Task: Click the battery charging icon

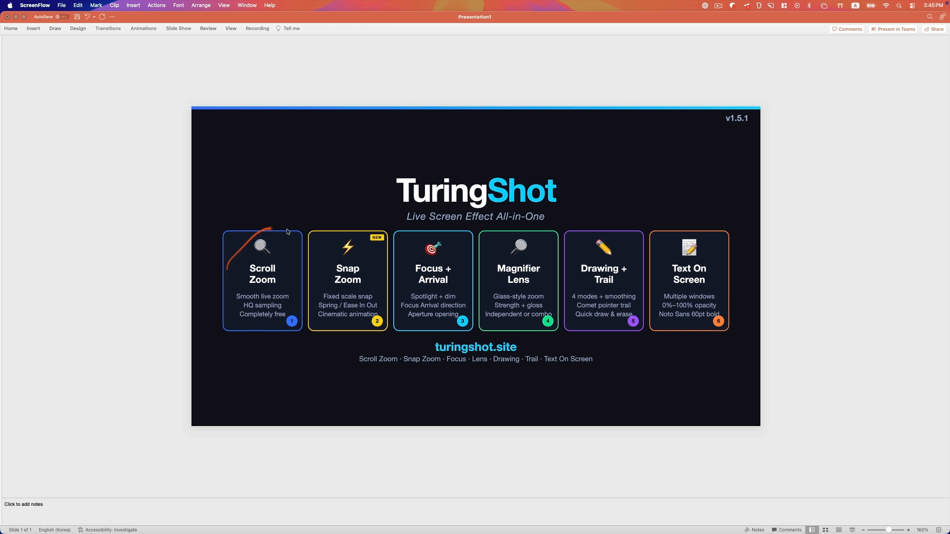Action: tap(871, 5)
